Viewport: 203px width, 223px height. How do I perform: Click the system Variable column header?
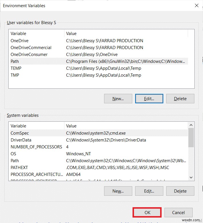point(37,126)
